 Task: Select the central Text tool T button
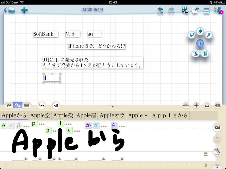pos(200,43)
